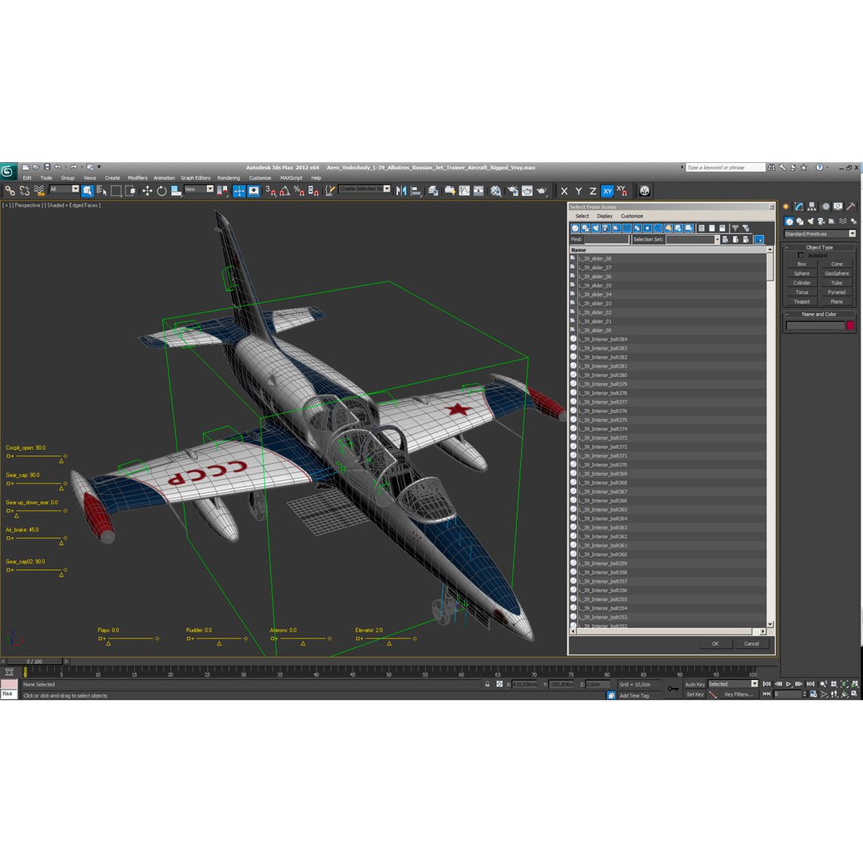Click the red object color swatch
Viewport: 863px width, 863px height.
pos(850,326)
